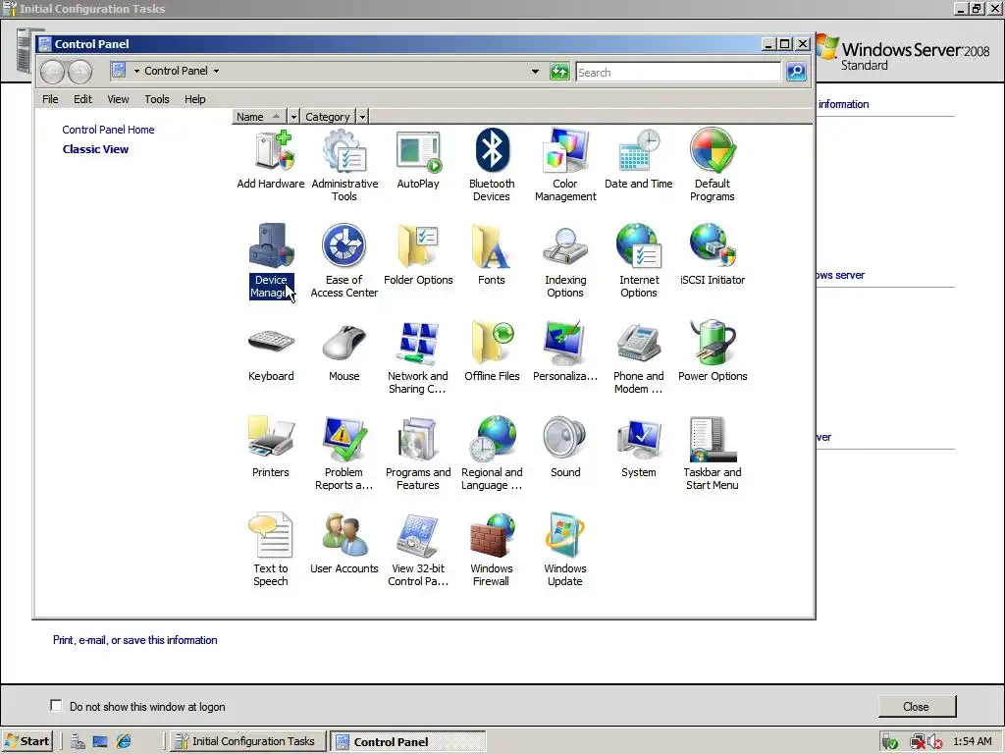The height and width of the screenshot is (754, 1005).
Task: Click the system tray clock 1:54 AM
Action: click(x=972, y=741)
